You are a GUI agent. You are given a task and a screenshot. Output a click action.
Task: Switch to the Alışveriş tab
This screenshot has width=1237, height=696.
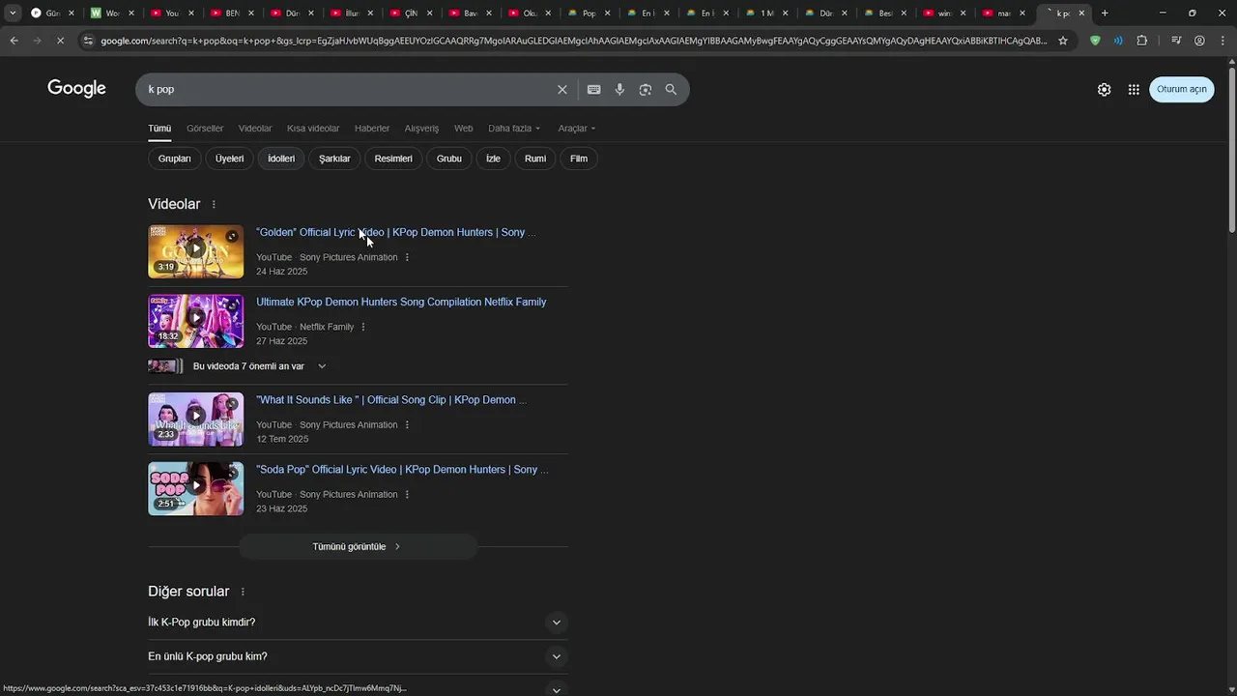(x=421, y=128)
